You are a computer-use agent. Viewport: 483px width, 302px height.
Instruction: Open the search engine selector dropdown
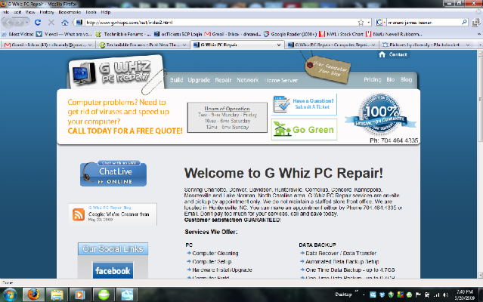pos(380,22)
